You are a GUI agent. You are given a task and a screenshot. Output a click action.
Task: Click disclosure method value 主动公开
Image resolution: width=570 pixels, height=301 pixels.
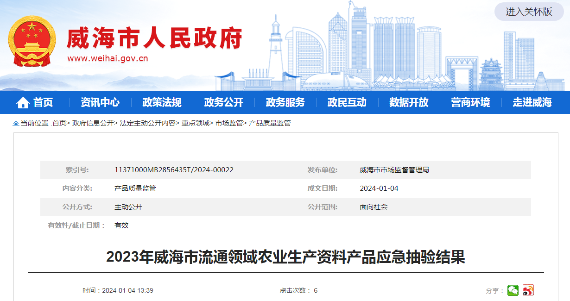click(x=128, y=207)
